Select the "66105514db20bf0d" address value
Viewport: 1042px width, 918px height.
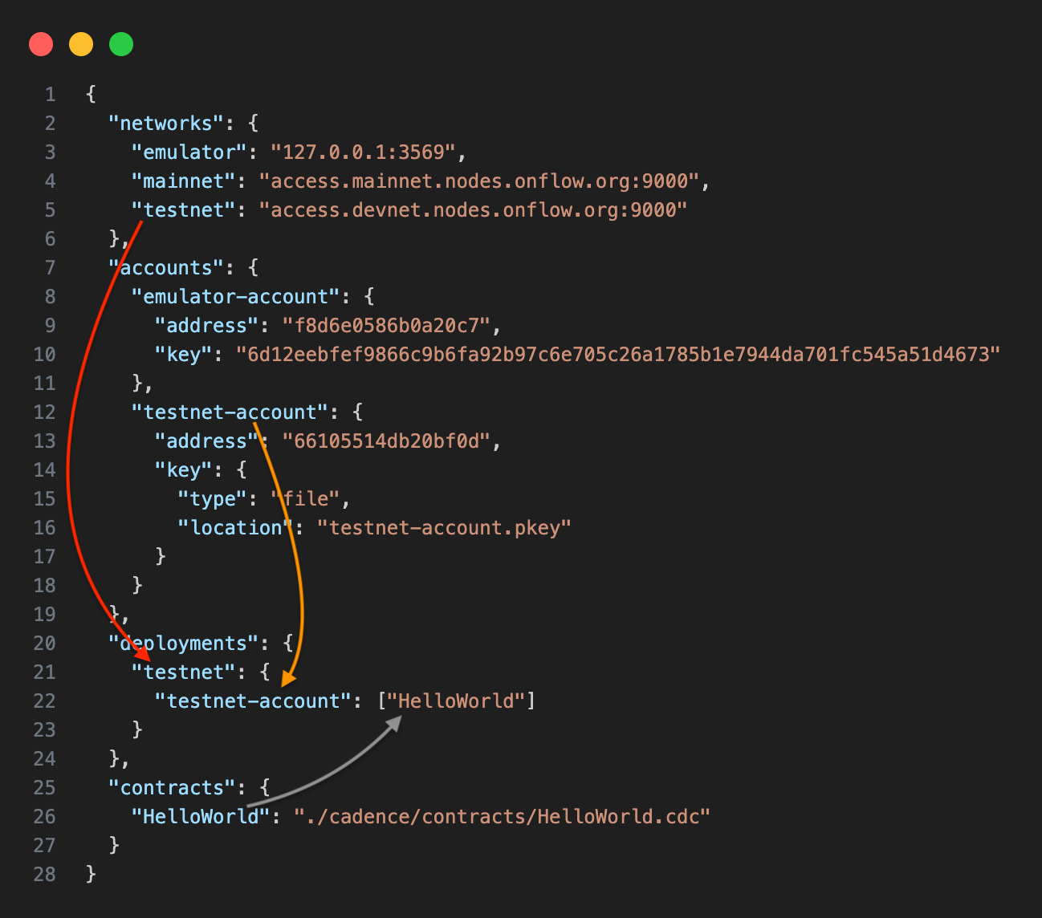tap(386, 441)
